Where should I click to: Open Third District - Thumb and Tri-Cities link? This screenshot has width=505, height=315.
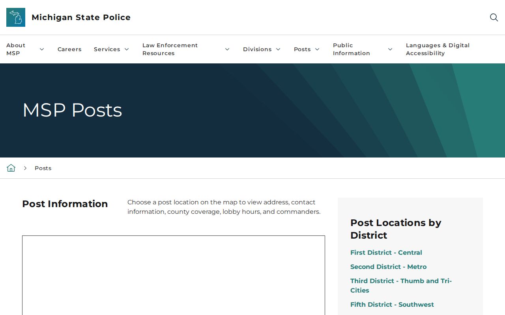pyautogui.click(x=401, y=285)
